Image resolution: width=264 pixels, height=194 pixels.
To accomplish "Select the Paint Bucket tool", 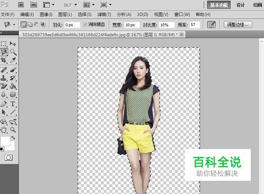I will coord(13,86).
